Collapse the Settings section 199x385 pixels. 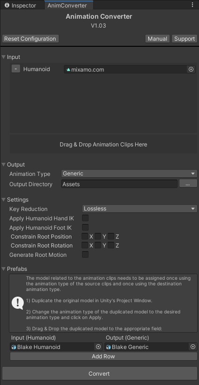point(3,200)
